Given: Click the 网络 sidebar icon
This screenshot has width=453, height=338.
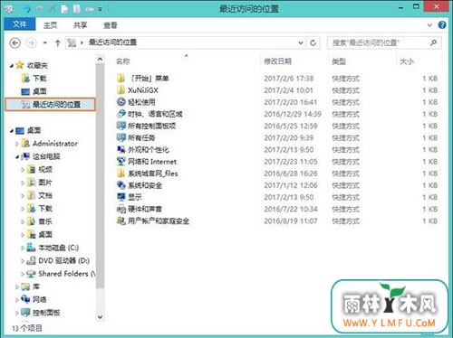Looking at the screenshot, I should click(25, 299).
